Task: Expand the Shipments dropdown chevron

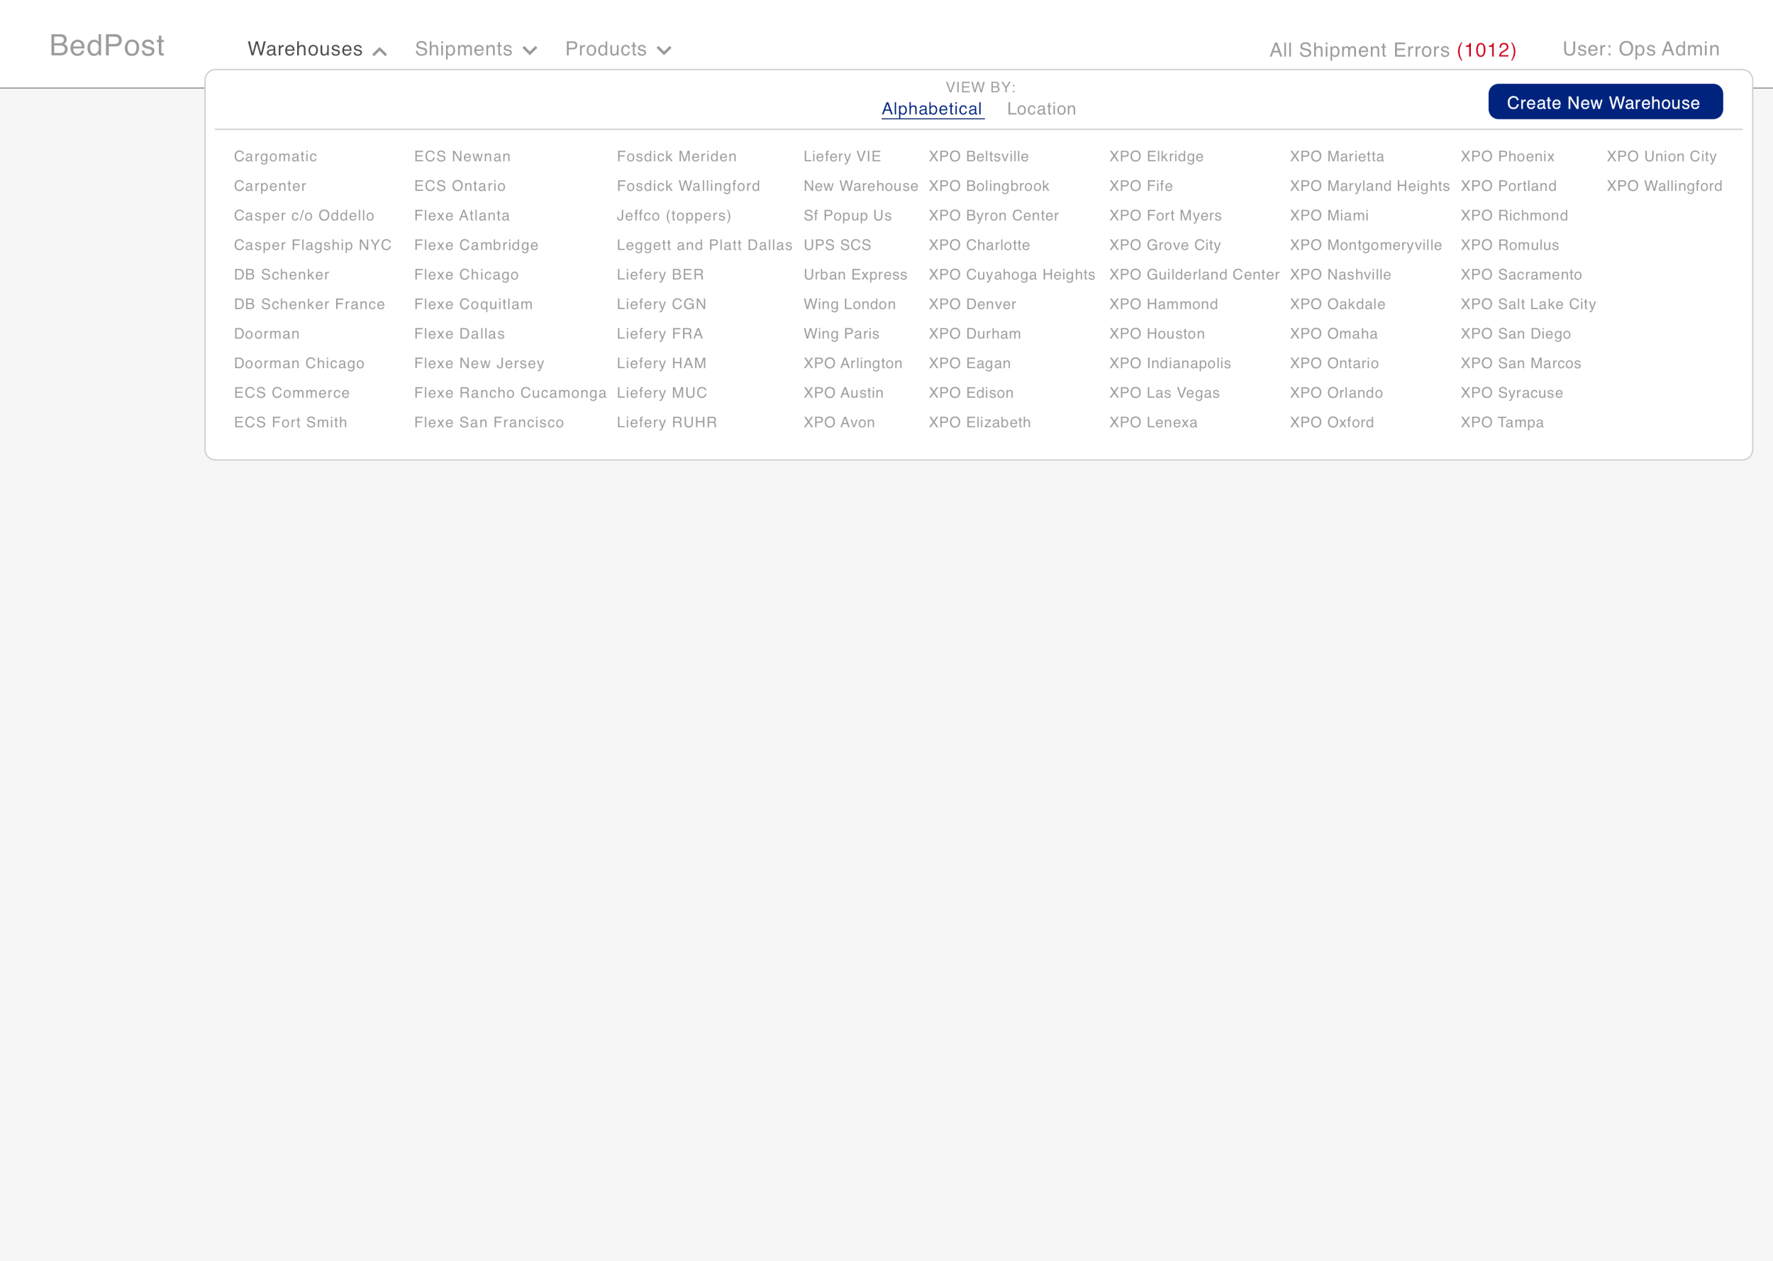Action: (530, 51)
